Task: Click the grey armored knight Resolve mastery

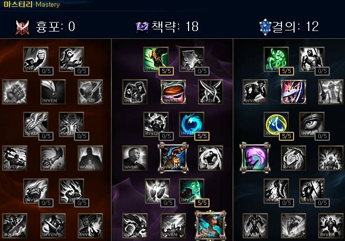Action: pos(312,59)
